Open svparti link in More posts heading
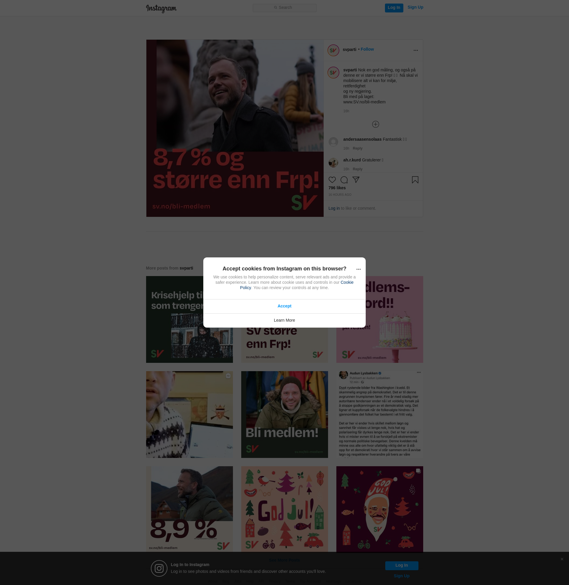This screenshot has width=569, height=585. tap(186, 268)
